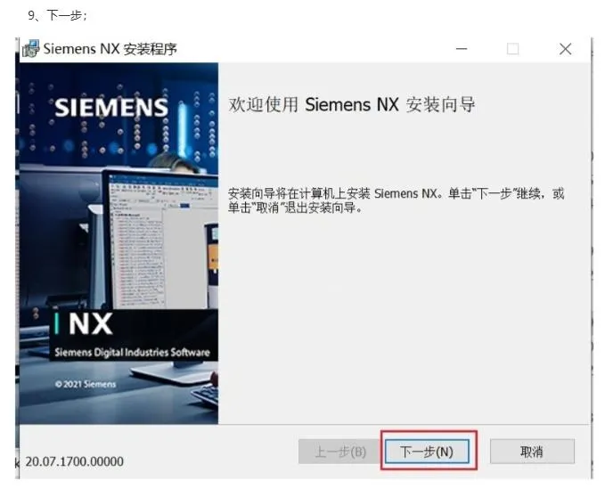
Task: Click the version number 20.07.1700.00000
Action: pyautogui.click(x=75, y=461)
